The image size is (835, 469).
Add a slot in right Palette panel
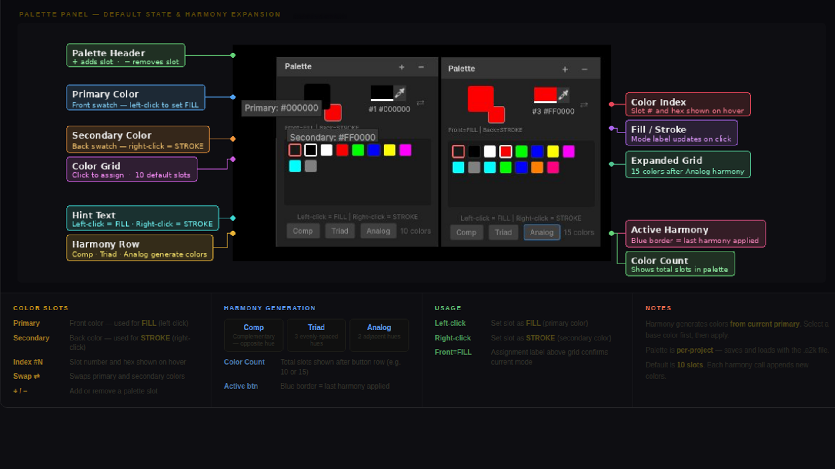click(565, 69)
